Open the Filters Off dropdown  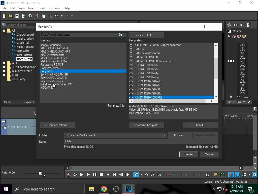tap(146, 35)
